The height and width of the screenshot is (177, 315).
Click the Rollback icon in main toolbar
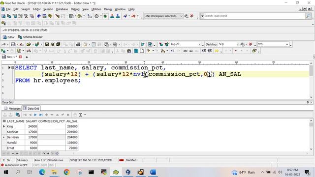click(x=118, y=16)
